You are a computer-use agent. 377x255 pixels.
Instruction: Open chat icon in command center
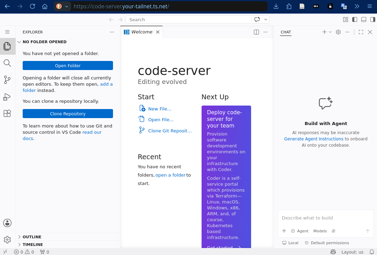(x=257, y=20)
